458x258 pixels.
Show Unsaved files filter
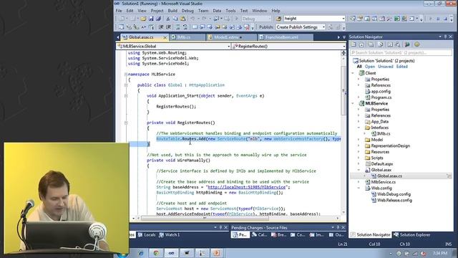click(x=386, y=67)
